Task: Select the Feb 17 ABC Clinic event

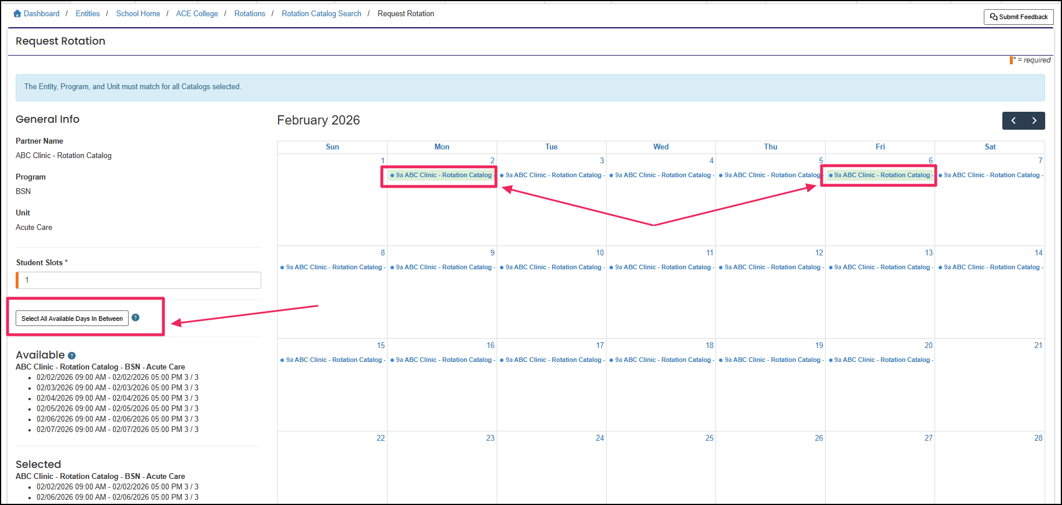Action: click(x=552, y=360)
